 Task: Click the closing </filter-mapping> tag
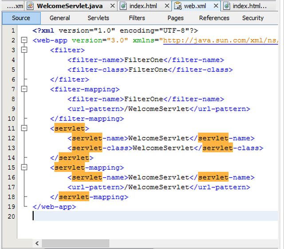(x=87, y=119)
